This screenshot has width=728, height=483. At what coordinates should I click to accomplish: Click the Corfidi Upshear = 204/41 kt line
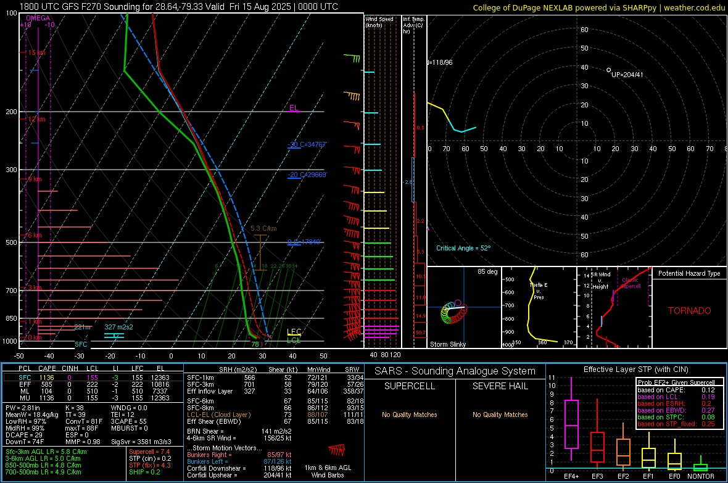239,474
